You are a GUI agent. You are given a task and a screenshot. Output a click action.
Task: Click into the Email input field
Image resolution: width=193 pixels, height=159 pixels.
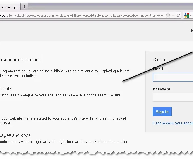173,77
